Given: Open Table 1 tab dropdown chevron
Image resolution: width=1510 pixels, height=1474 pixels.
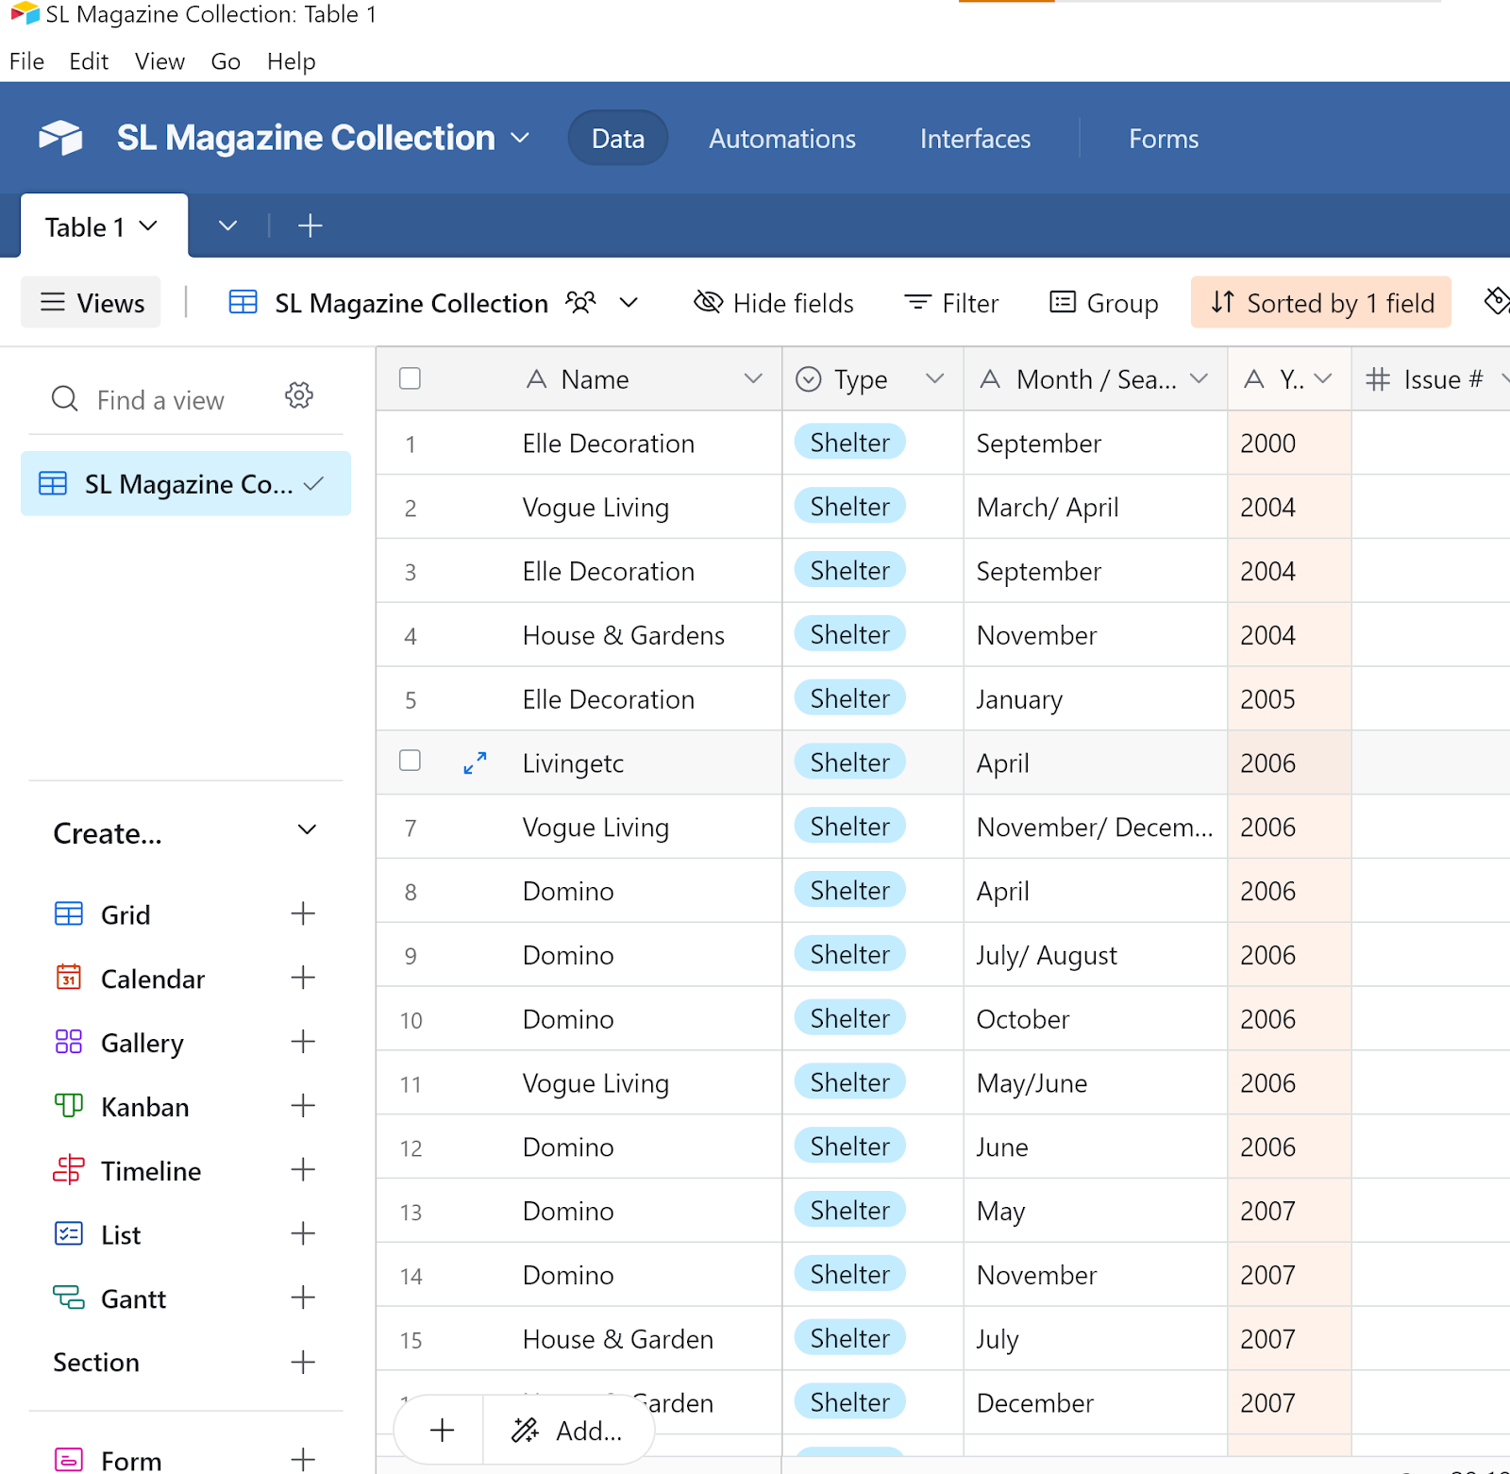Looking at the screenshot, I should point(148,226).
